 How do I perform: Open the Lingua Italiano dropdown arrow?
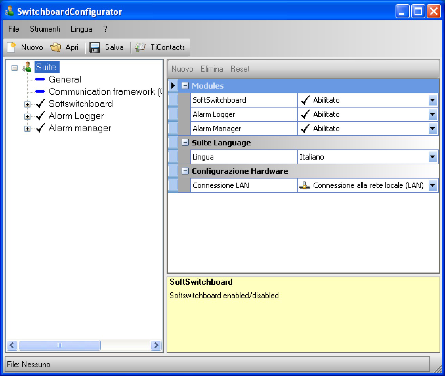coord(432,157)
